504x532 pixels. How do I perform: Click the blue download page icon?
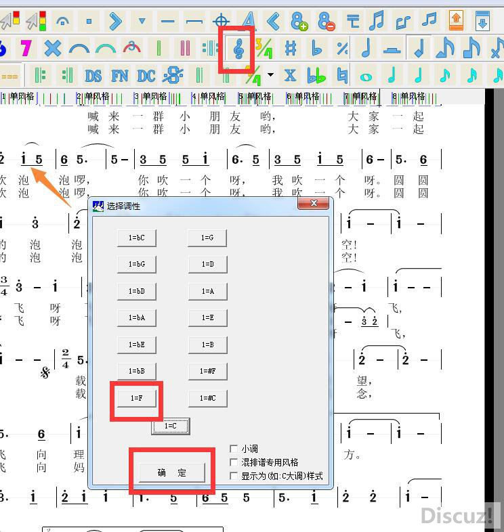pos(482,20)
